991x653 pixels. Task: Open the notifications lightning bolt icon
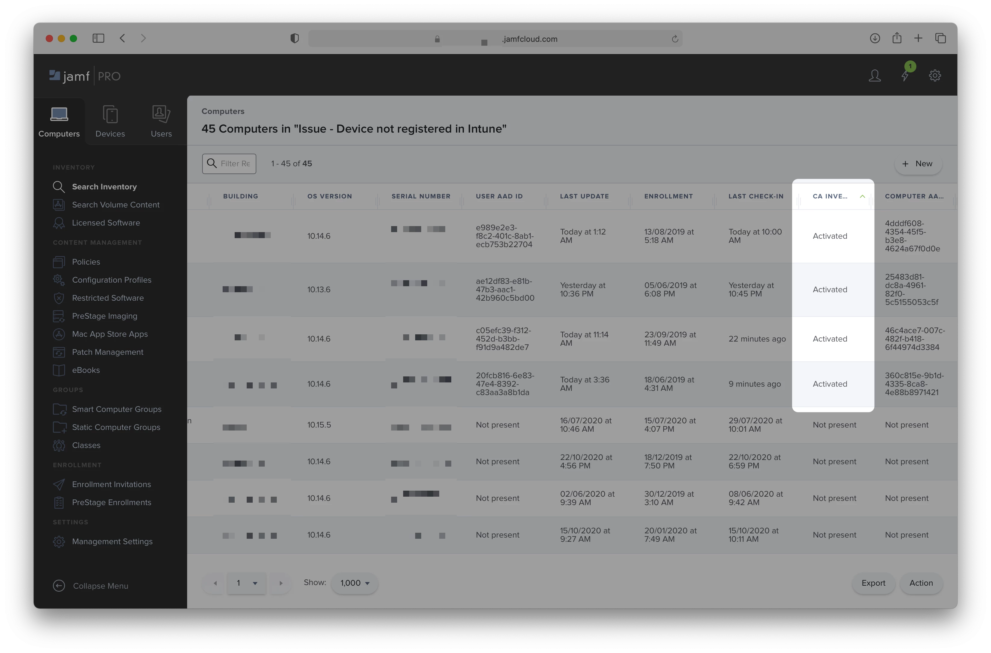(x=905, y=76)
